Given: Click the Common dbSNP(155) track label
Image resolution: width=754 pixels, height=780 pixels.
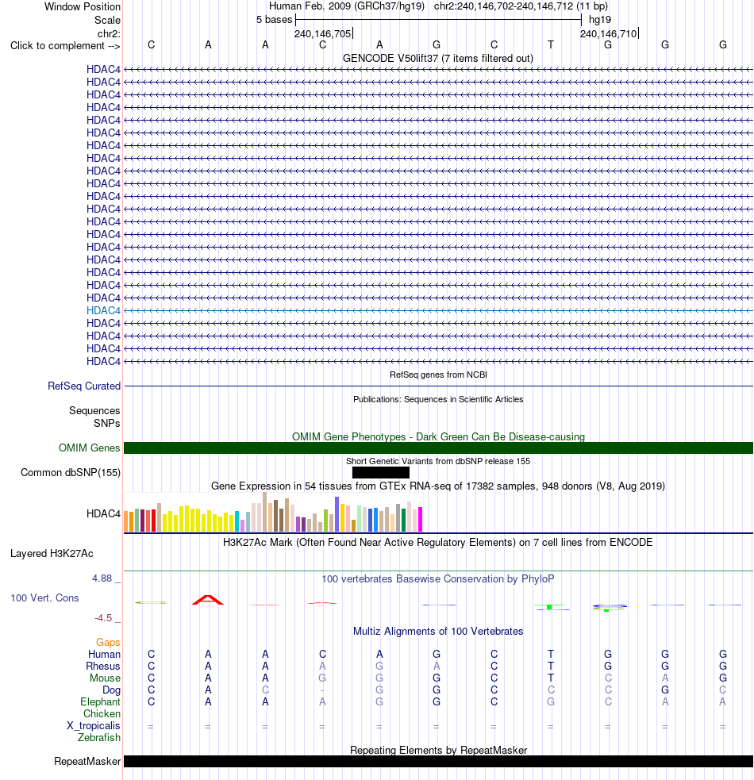Looking at the screenshot, I should tap(71, 473).
